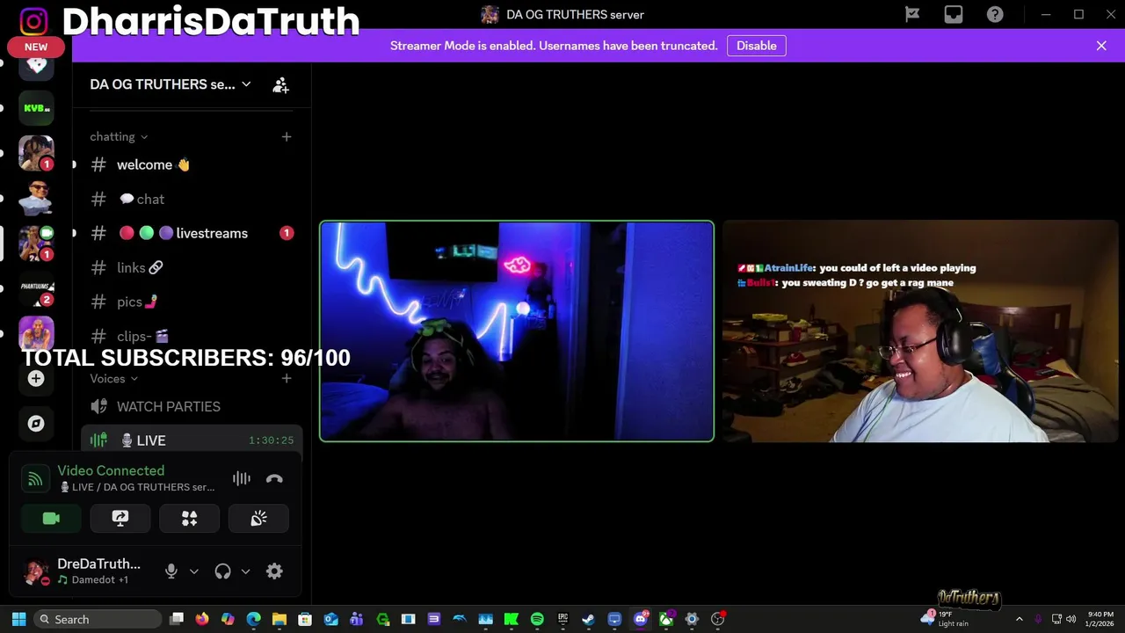Open Discover servers compass icon
This screenshot has width=1125, height=633.
(36, 423)
